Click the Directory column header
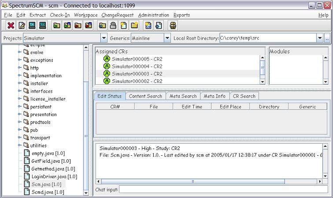This screenshot has width=333, height=198. tap(269, 107)
